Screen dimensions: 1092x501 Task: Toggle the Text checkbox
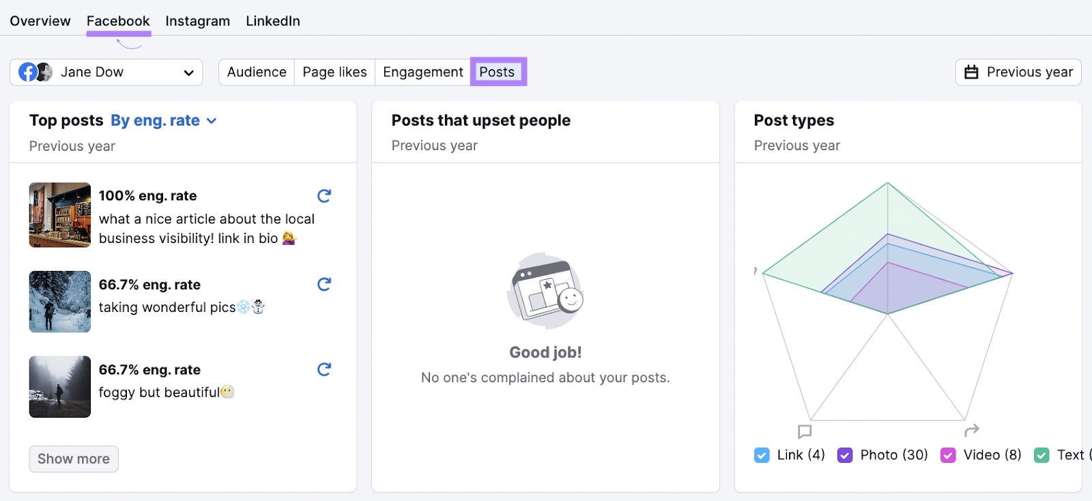(x=1041, y=455)
